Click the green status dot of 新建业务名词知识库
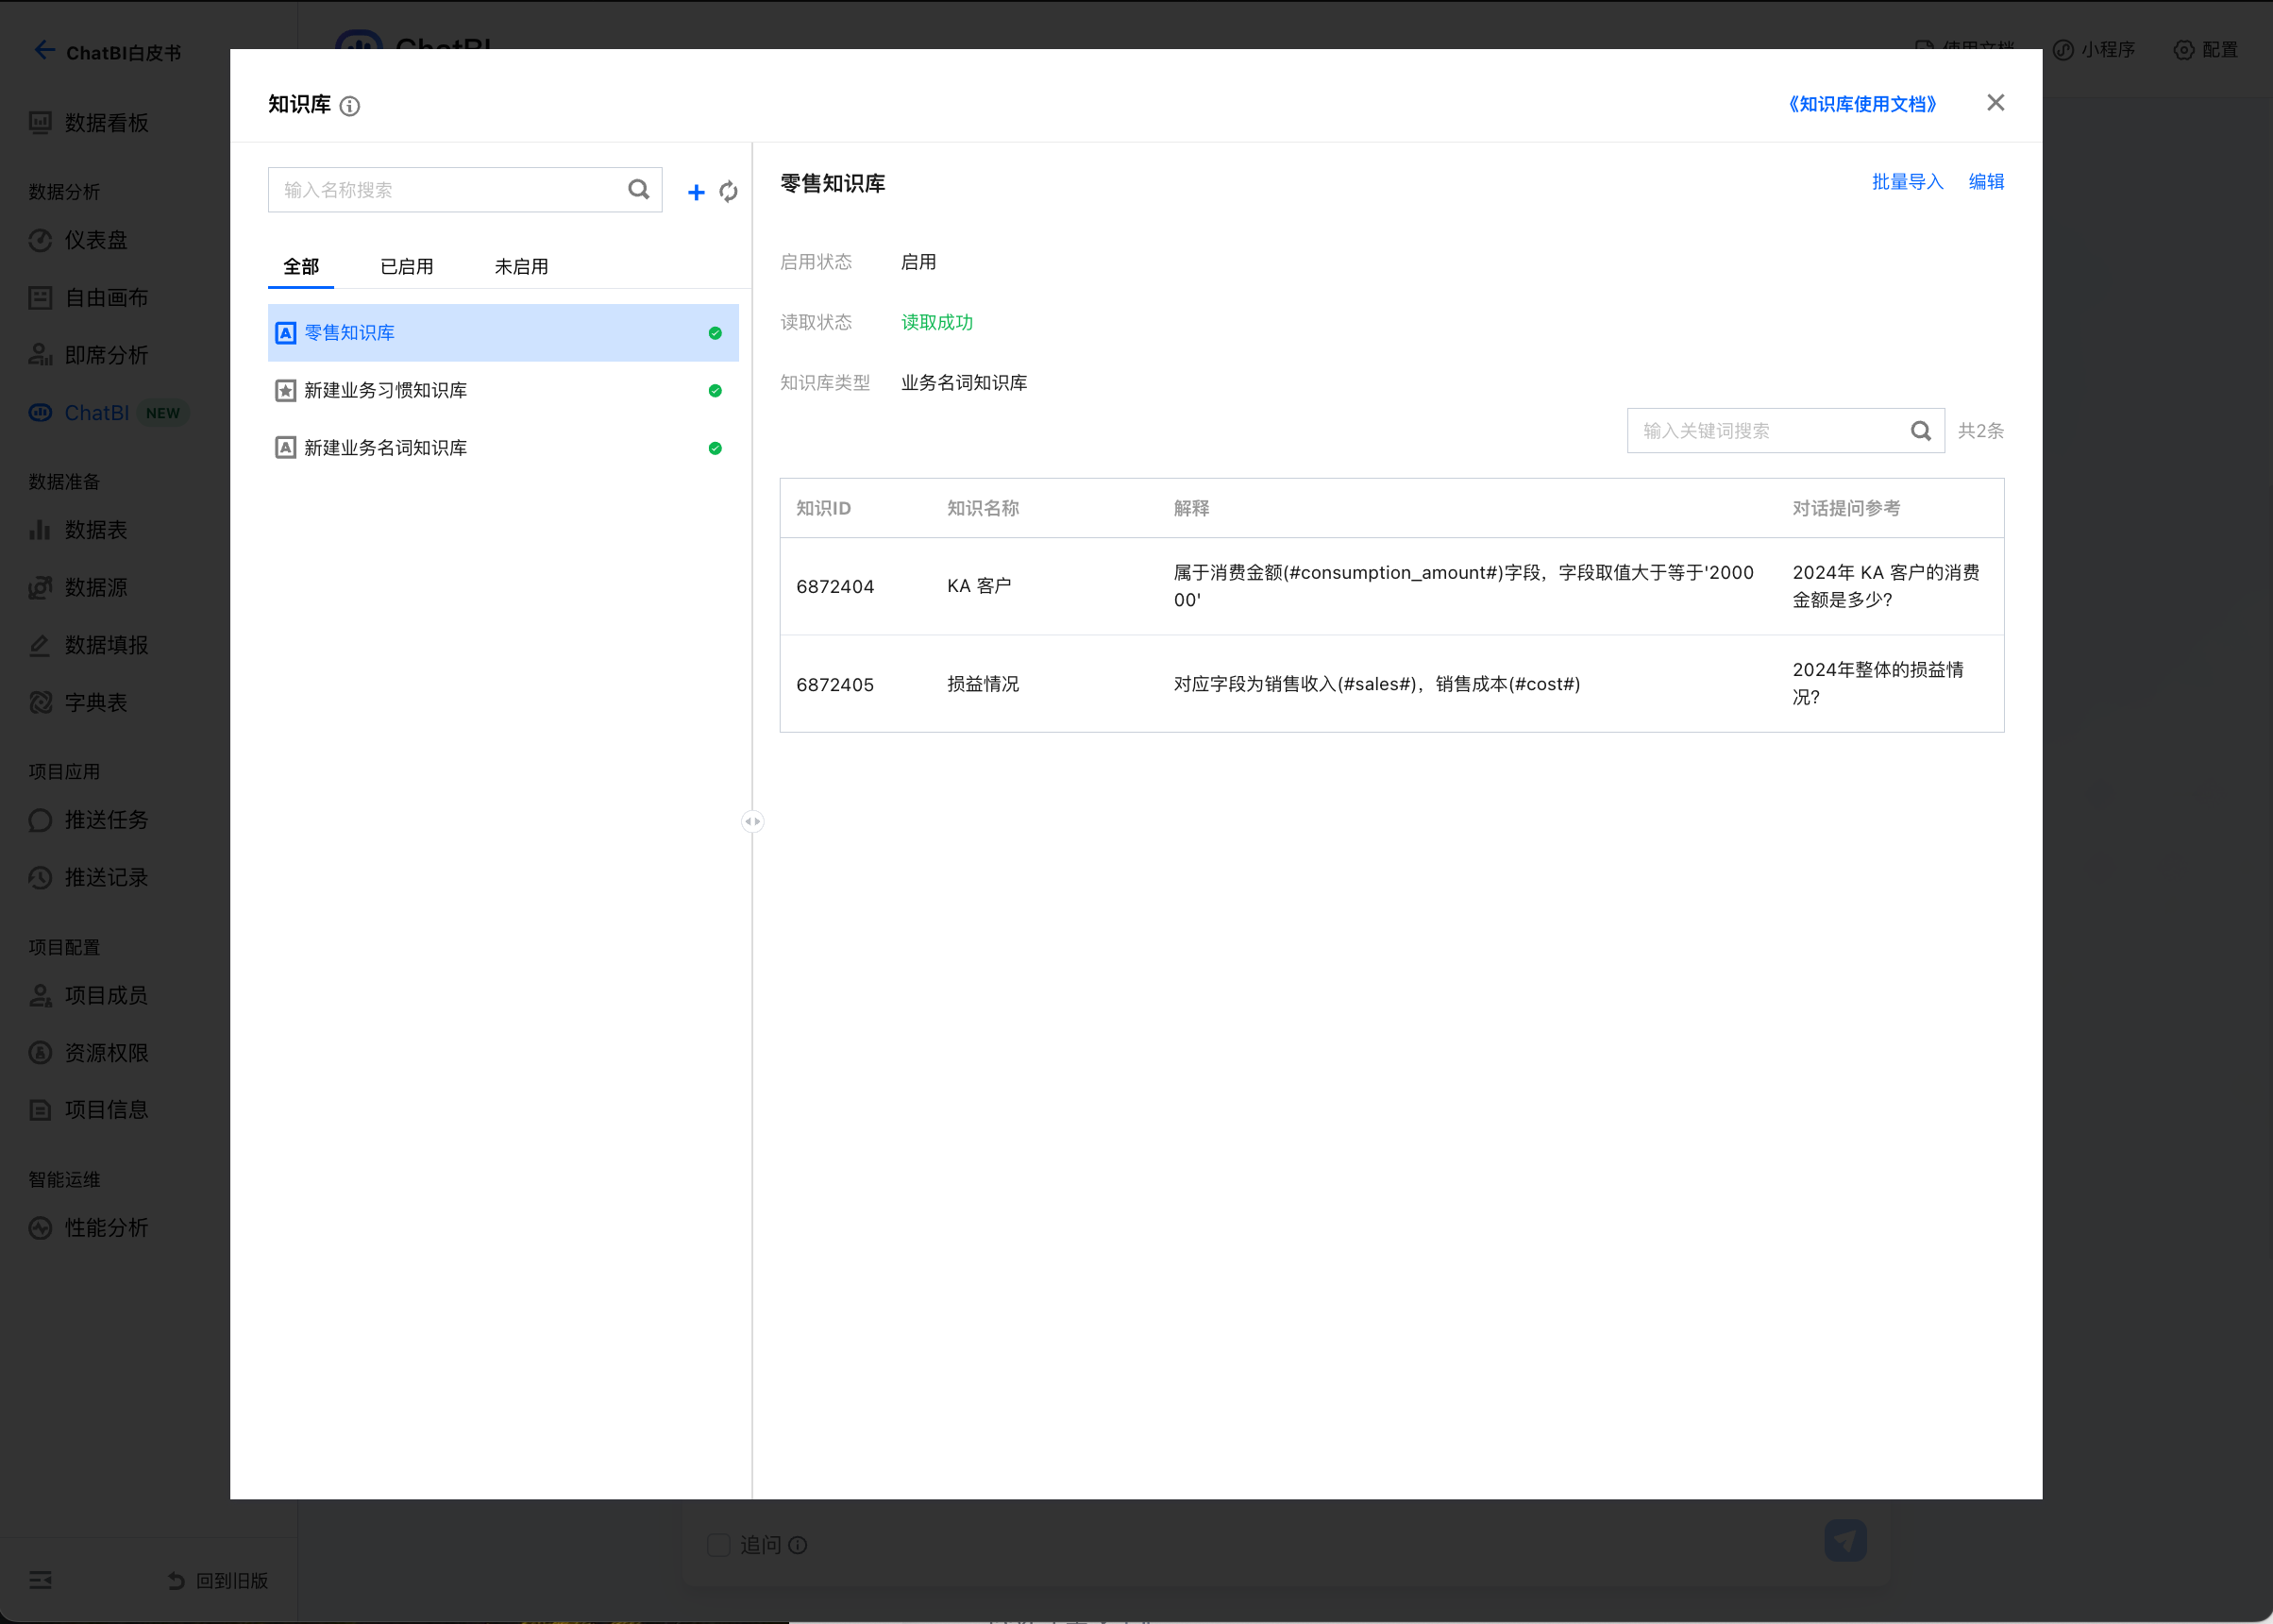This screenshot has width=2273, height=1624. point(715,448)
